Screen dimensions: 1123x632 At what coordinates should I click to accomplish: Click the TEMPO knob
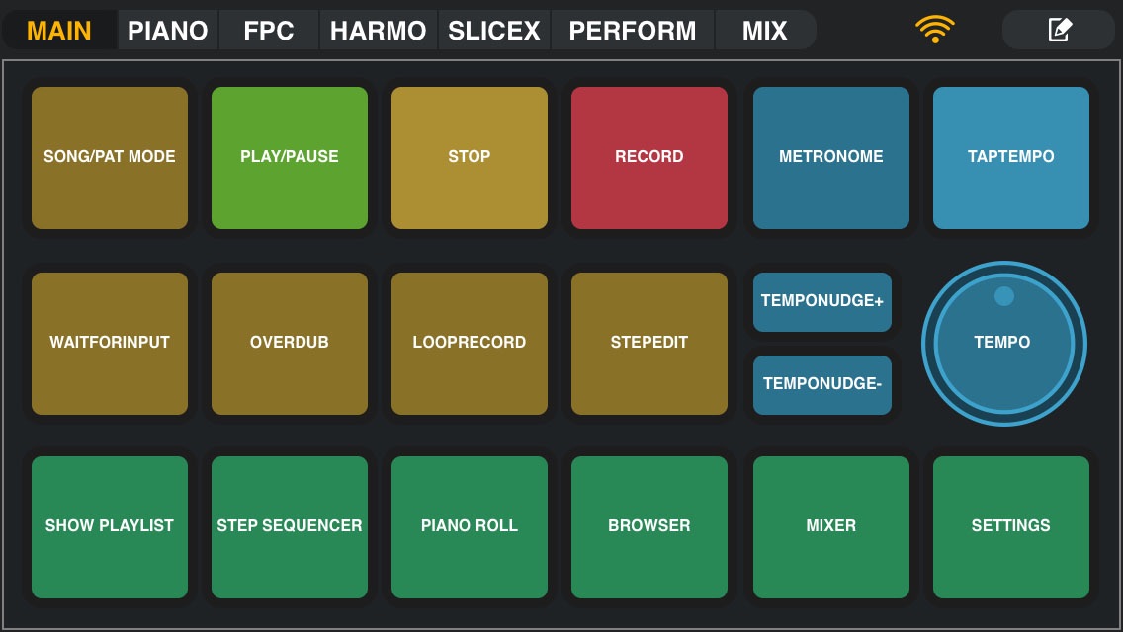(x=1003, y=344)
